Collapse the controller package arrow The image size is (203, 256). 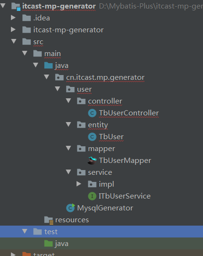68,101
